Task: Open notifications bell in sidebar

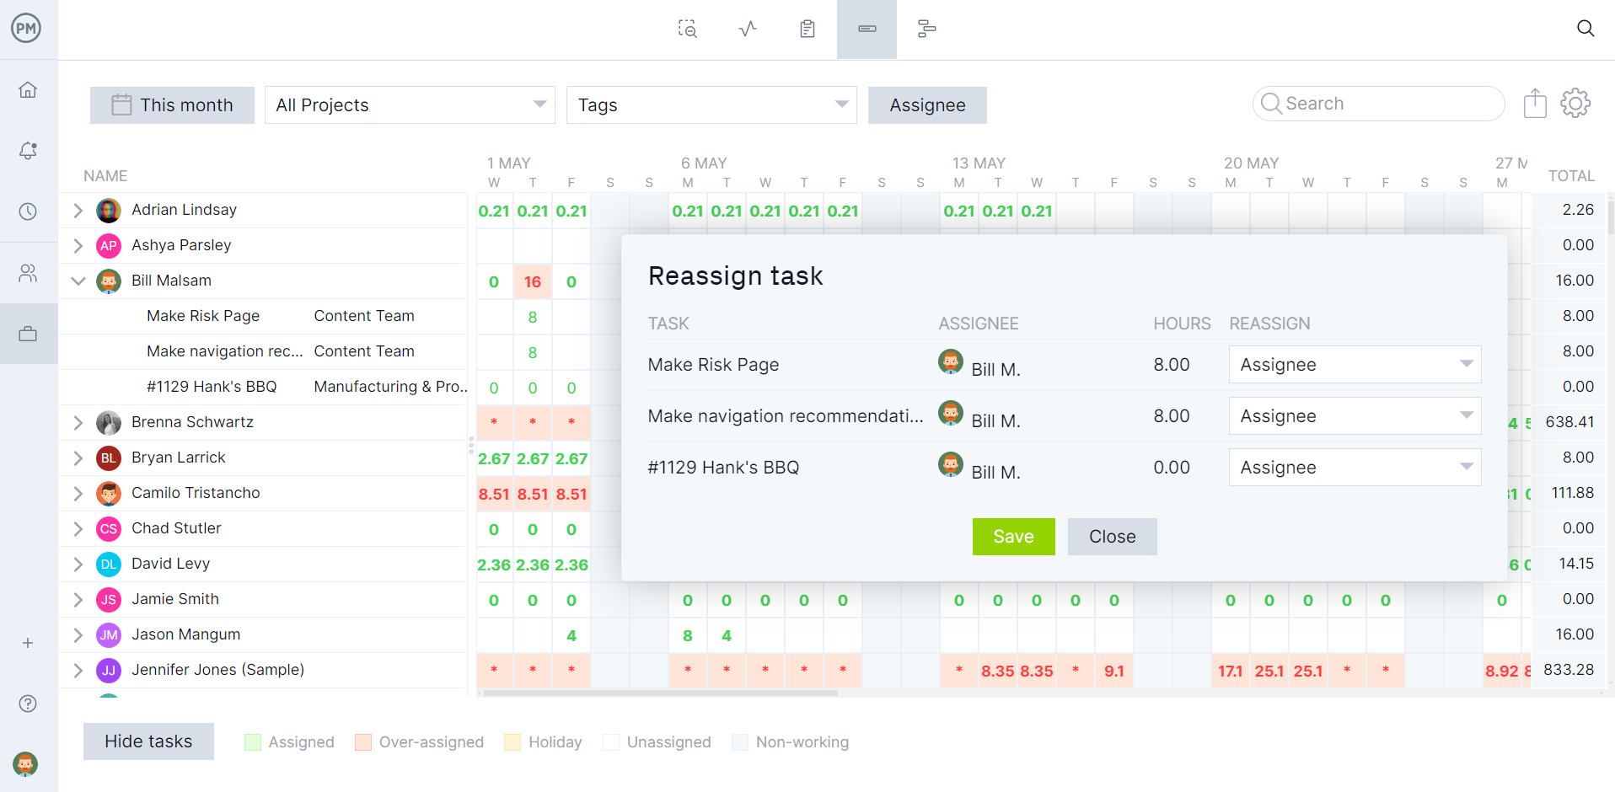Action: [28, 151]
